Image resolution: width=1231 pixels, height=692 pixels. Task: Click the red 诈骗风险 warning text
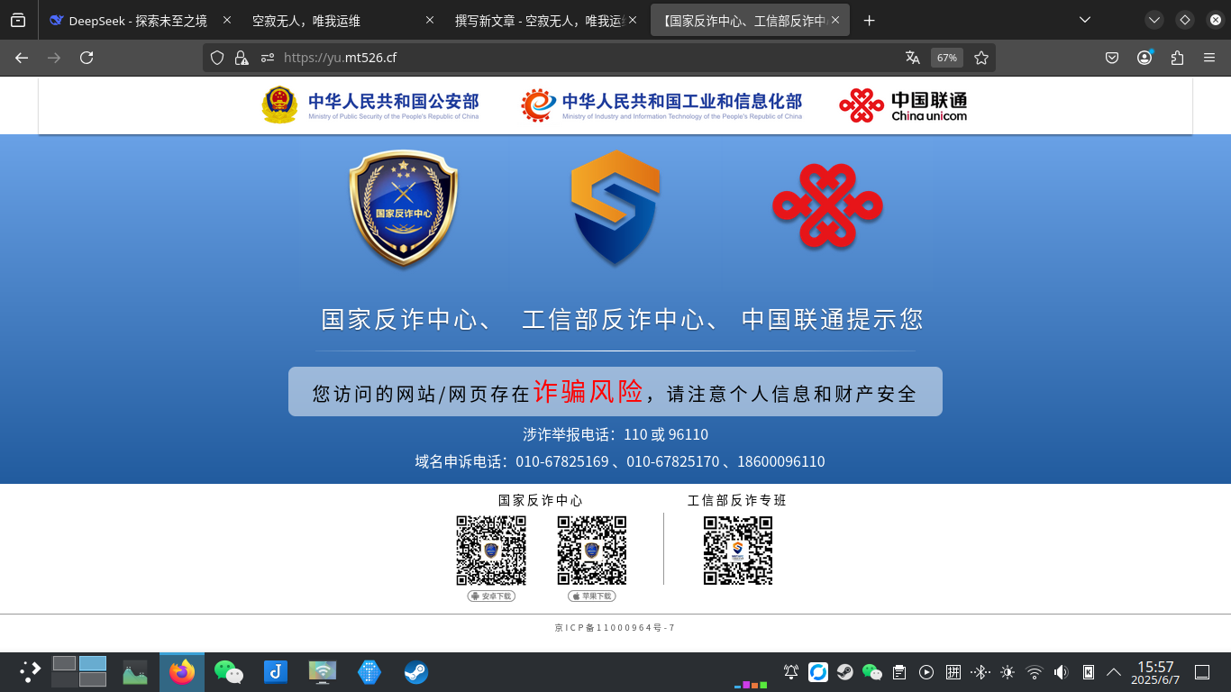588,391
